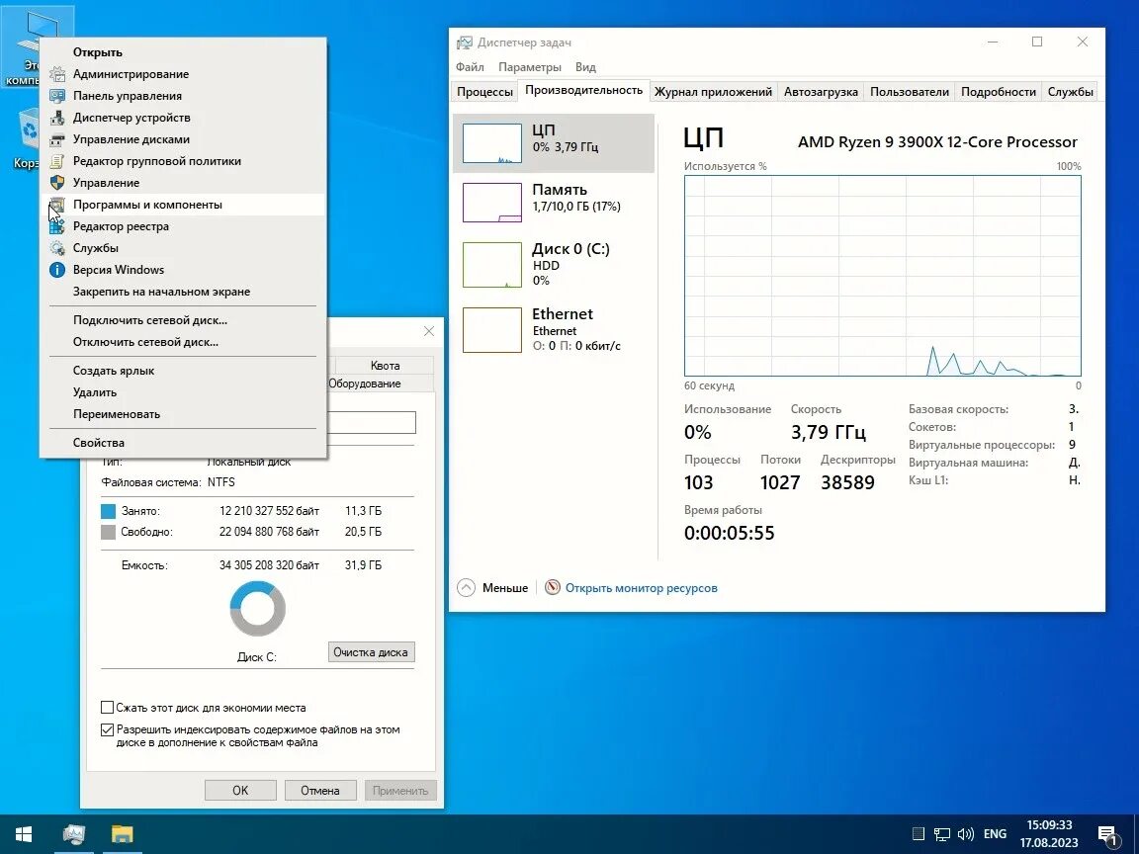
Task: Click the Применить button
Action: [400, 790]
